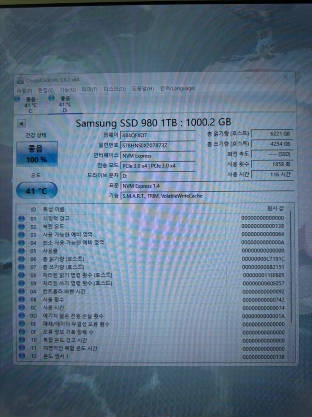Select the 09 처리된 쓰기 명령 횟수 row
312x417 pixels.
153,283
